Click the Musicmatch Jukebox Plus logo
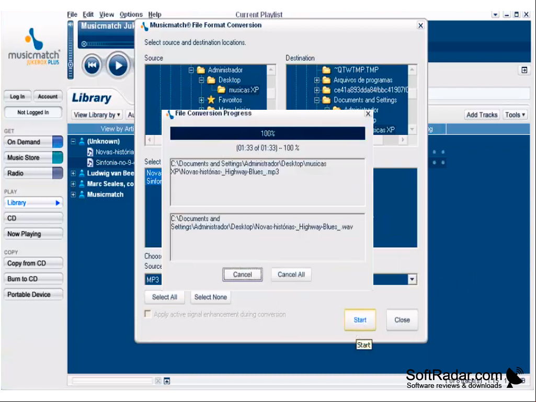Viewport: 536px width, 402px height. point(34,47)
